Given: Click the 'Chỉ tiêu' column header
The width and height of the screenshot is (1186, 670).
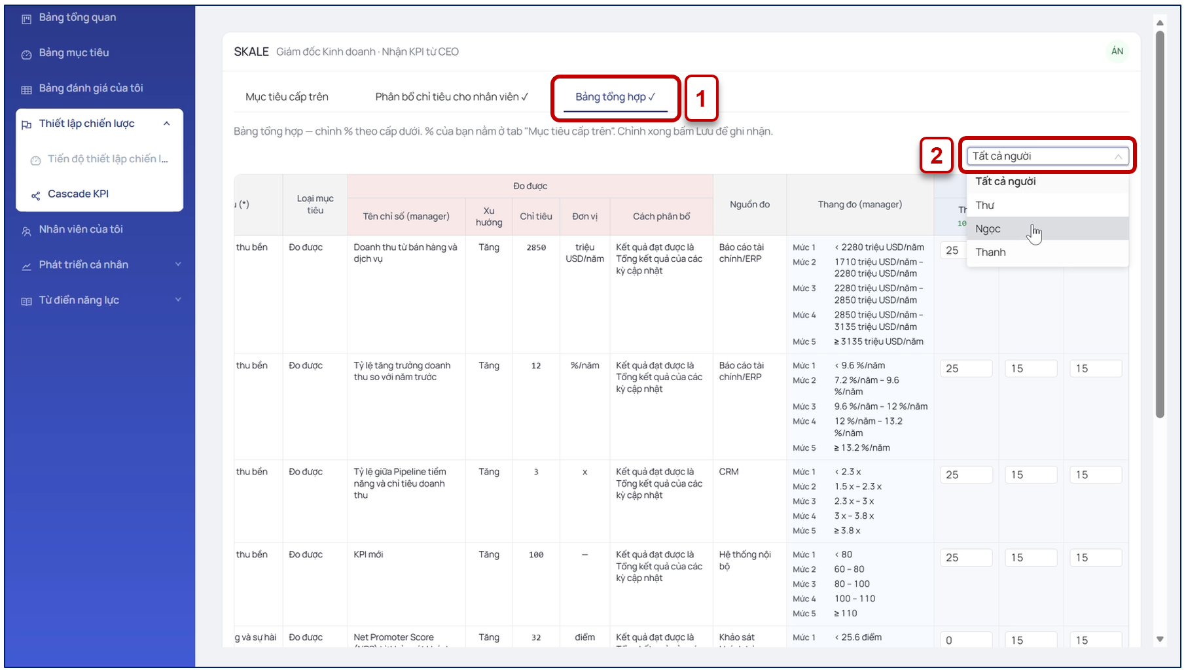Looking at the screenshot, I should point(536,217).
